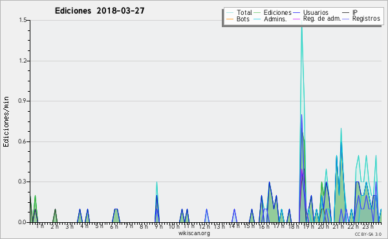The image size is (388, 239).
Task: Click the 0.0 y-axis value
Action: coord(22,222)
